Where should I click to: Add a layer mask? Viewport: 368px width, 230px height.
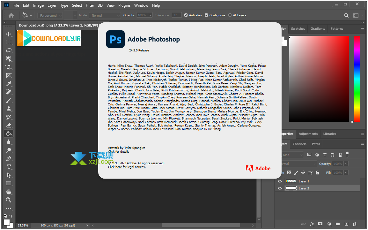[320, 224]
